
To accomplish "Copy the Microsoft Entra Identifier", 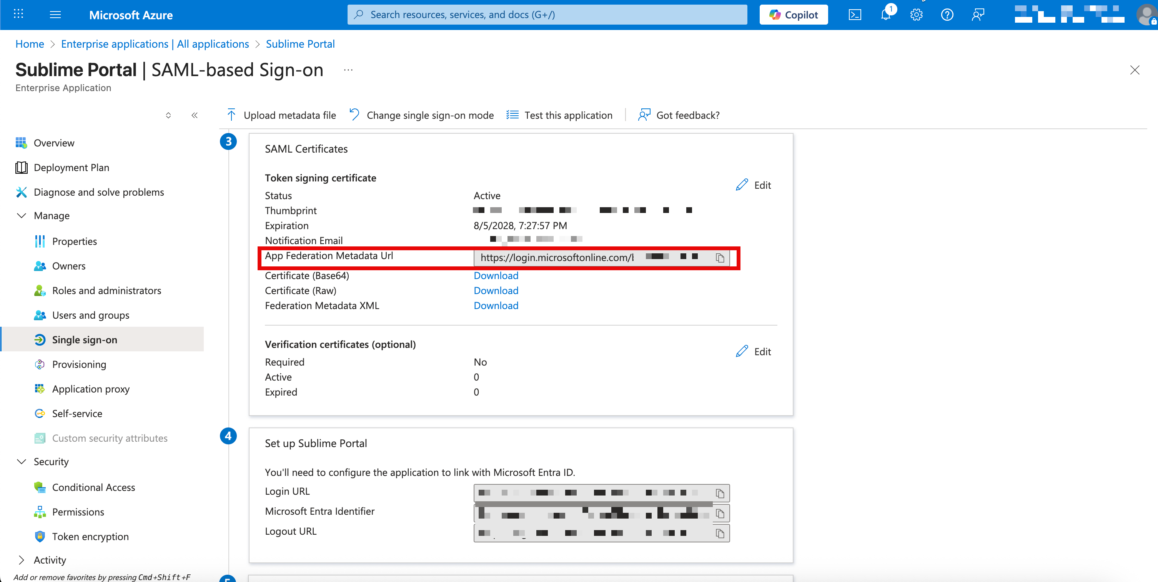I will pos(720,513).
